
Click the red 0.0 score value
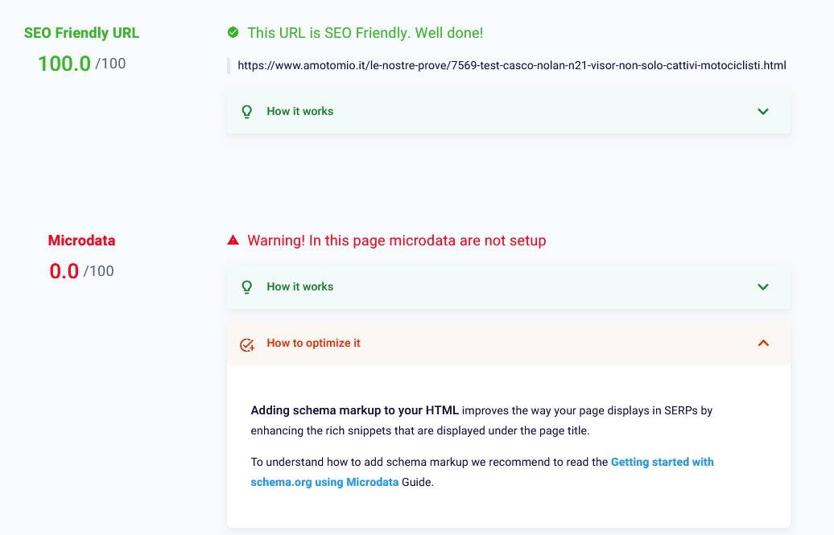point(64,271)
